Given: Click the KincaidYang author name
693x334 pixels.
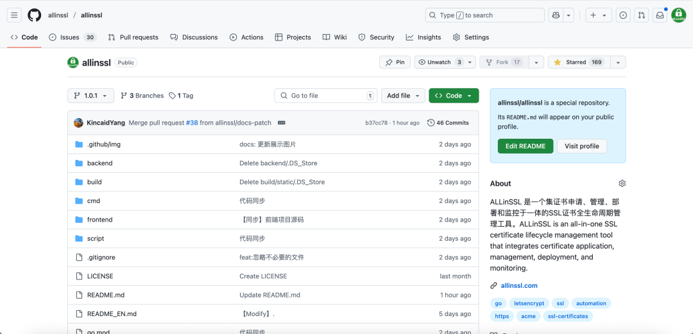Looking at the screenshot, I should click(x=106, y=123).
